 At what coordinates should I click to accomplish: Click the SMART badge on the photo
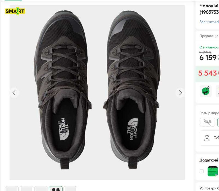15,11
